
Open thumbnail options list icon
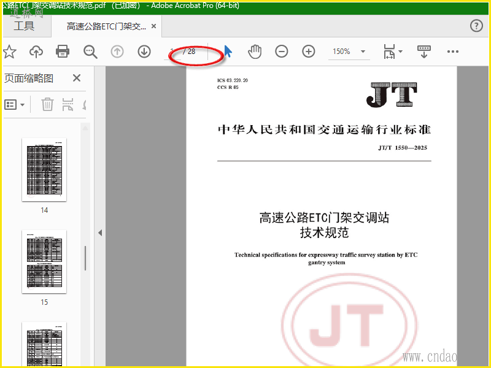pos(10,104)
